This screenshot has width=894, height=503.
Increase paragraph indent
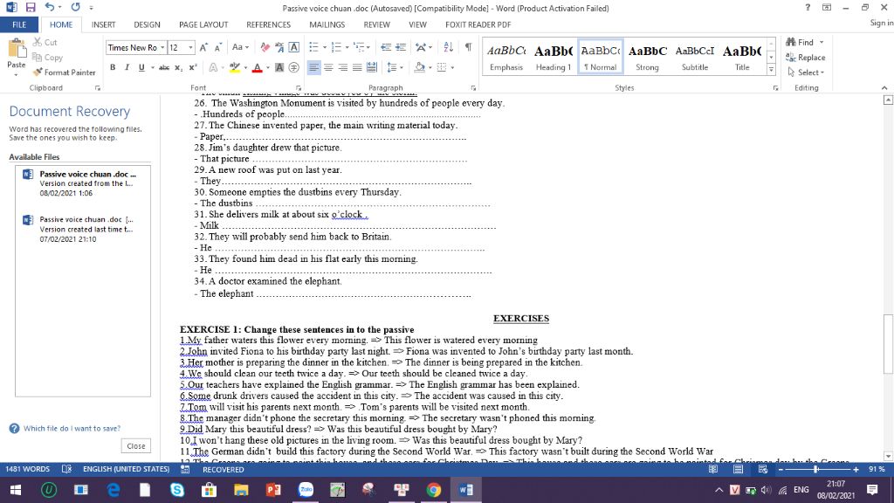[x=401, y=47]
